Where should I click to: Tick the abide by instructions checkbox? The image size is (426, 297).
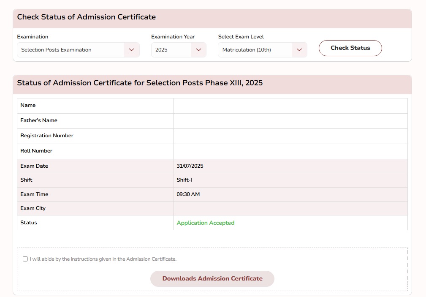[x=25, y=259]
